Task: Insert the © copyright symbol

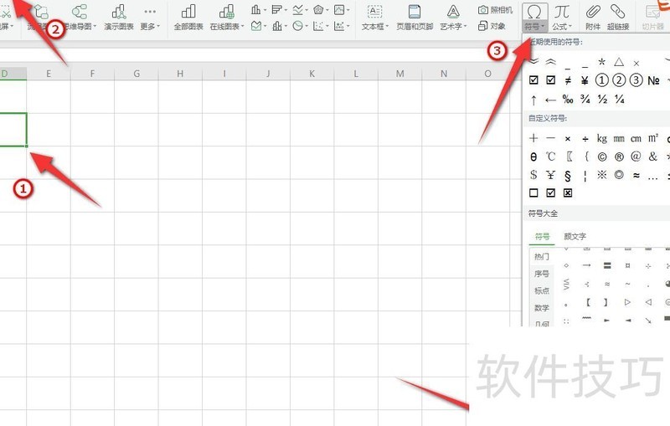Action: pos(601,157)
